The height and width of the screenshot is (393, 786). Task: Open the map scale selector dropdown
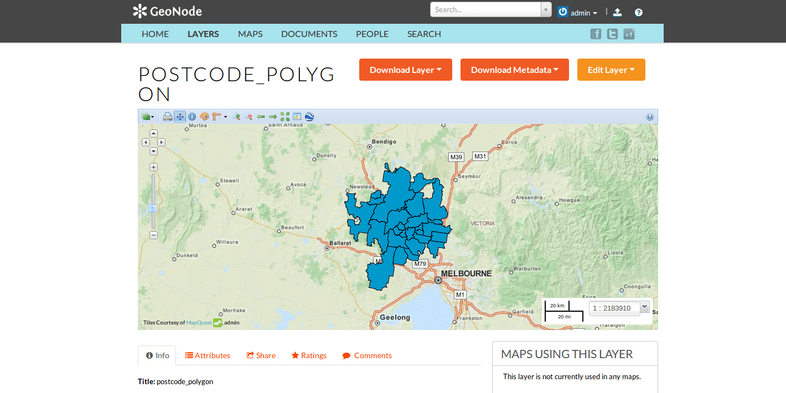point(644,306)
